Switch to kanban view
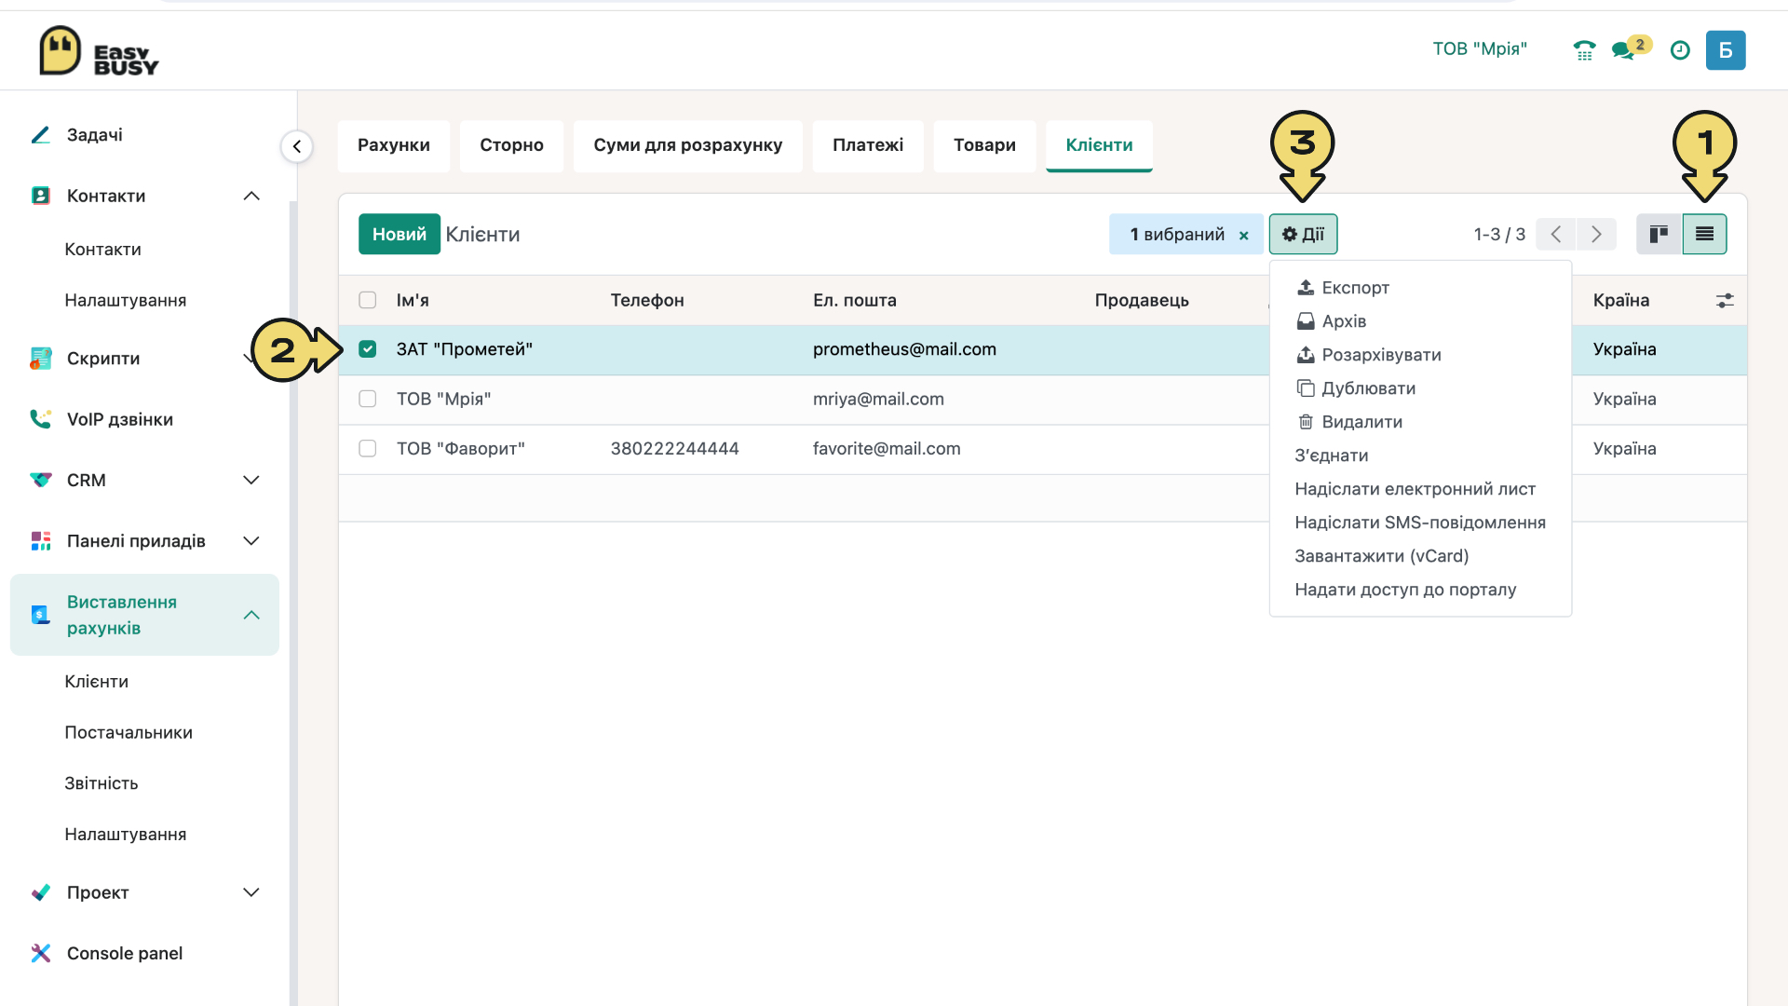Screen dimensions: 1788x1006 point(1659,234)
